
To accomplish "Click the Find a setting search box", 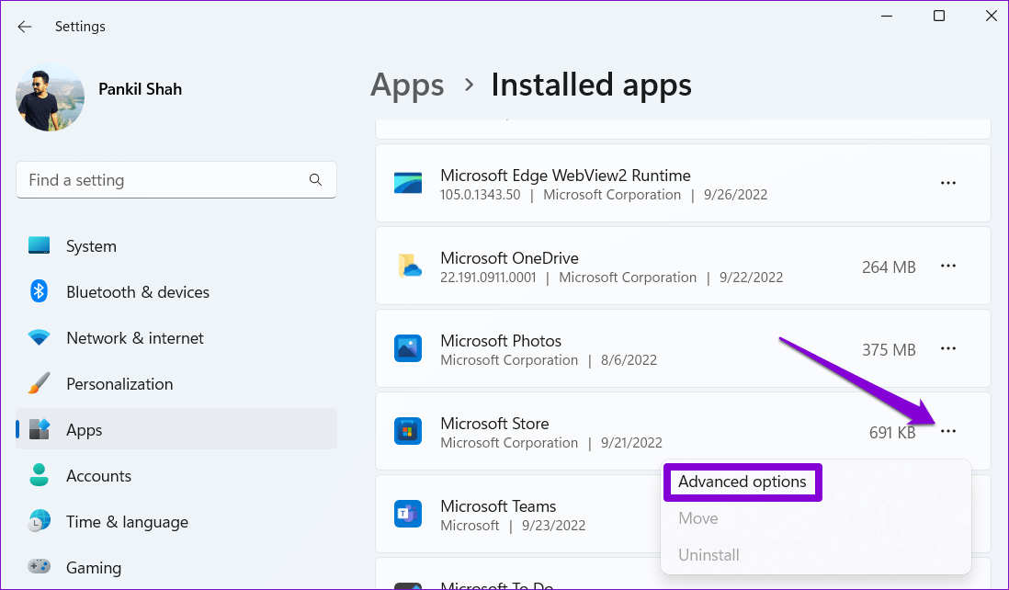I will [x=176, y=180].
